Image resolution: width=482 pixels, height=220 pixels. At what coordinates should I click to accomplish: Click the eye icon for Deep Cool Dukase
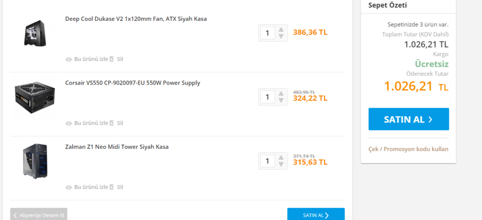click(69, 59)
